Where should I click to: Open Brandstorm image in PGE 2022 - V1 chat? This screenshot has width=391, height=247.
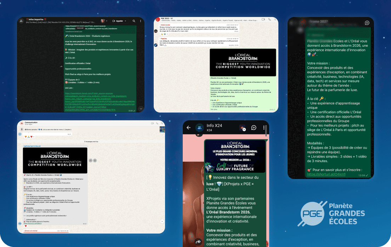tap(243, 62)
